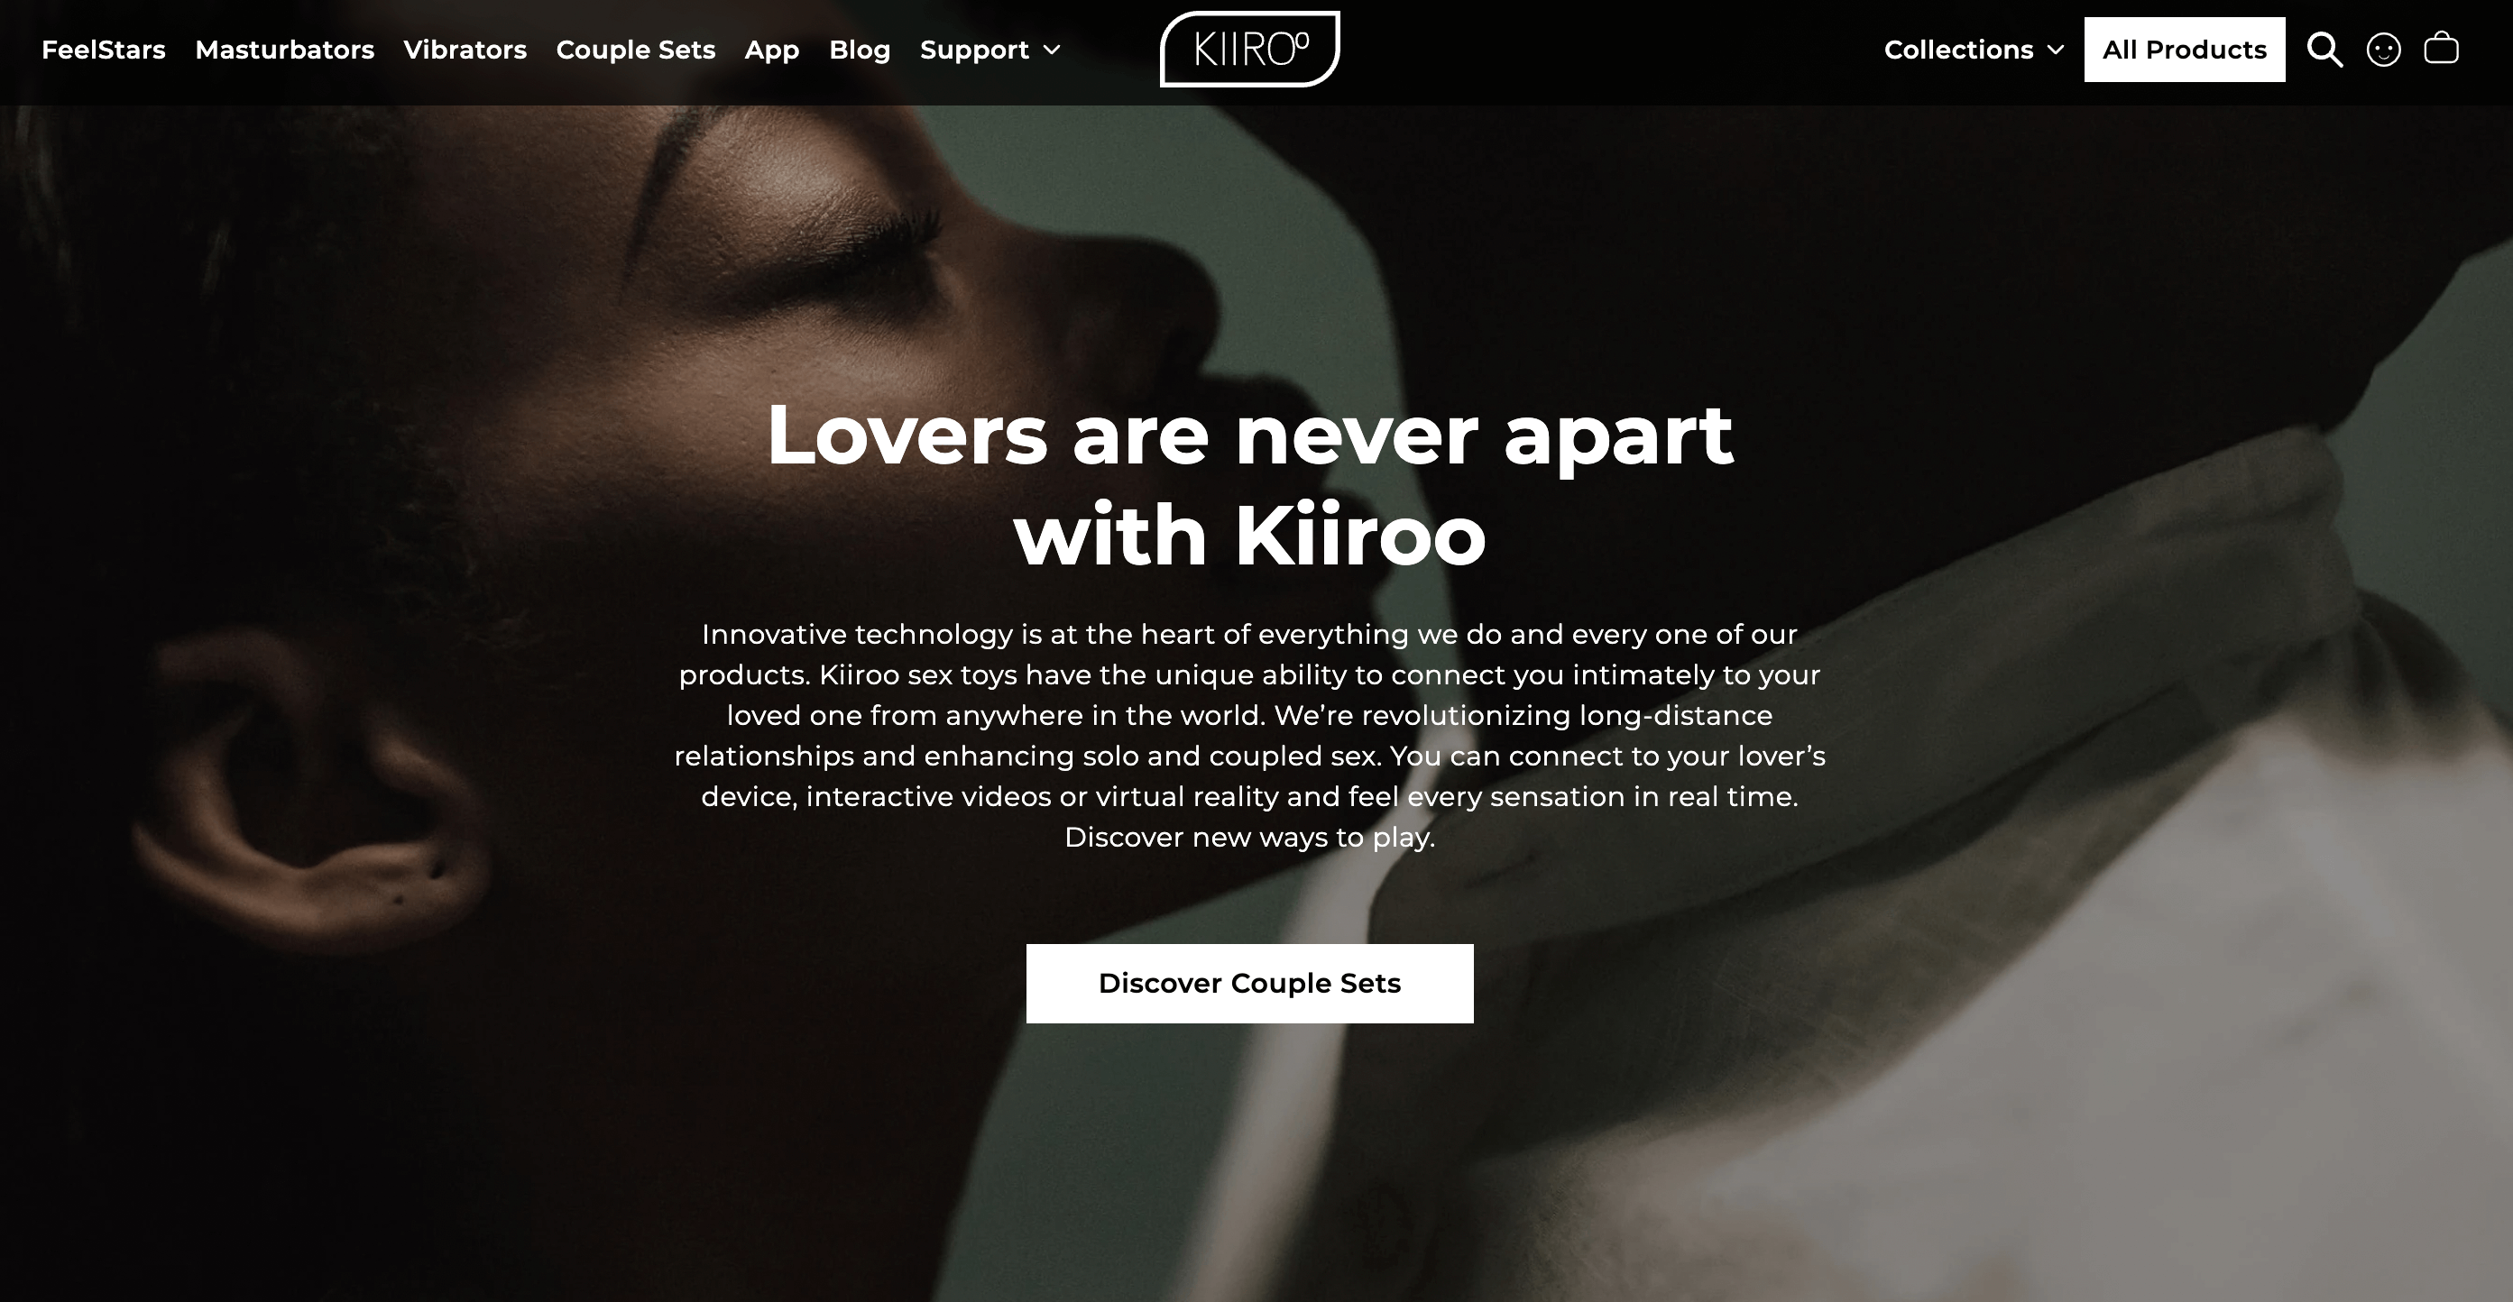Screen dimensions: 2513x1302
Task: Click the Kiiroo logo in header
Action: click(x=1249, y=49)
